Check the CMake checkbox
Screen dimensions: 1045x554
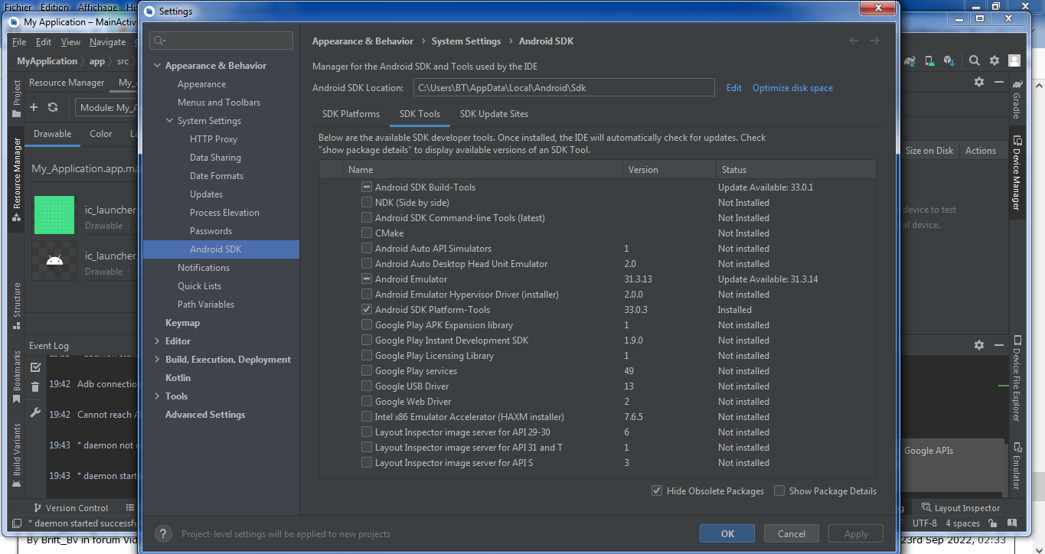coord(367,233)
